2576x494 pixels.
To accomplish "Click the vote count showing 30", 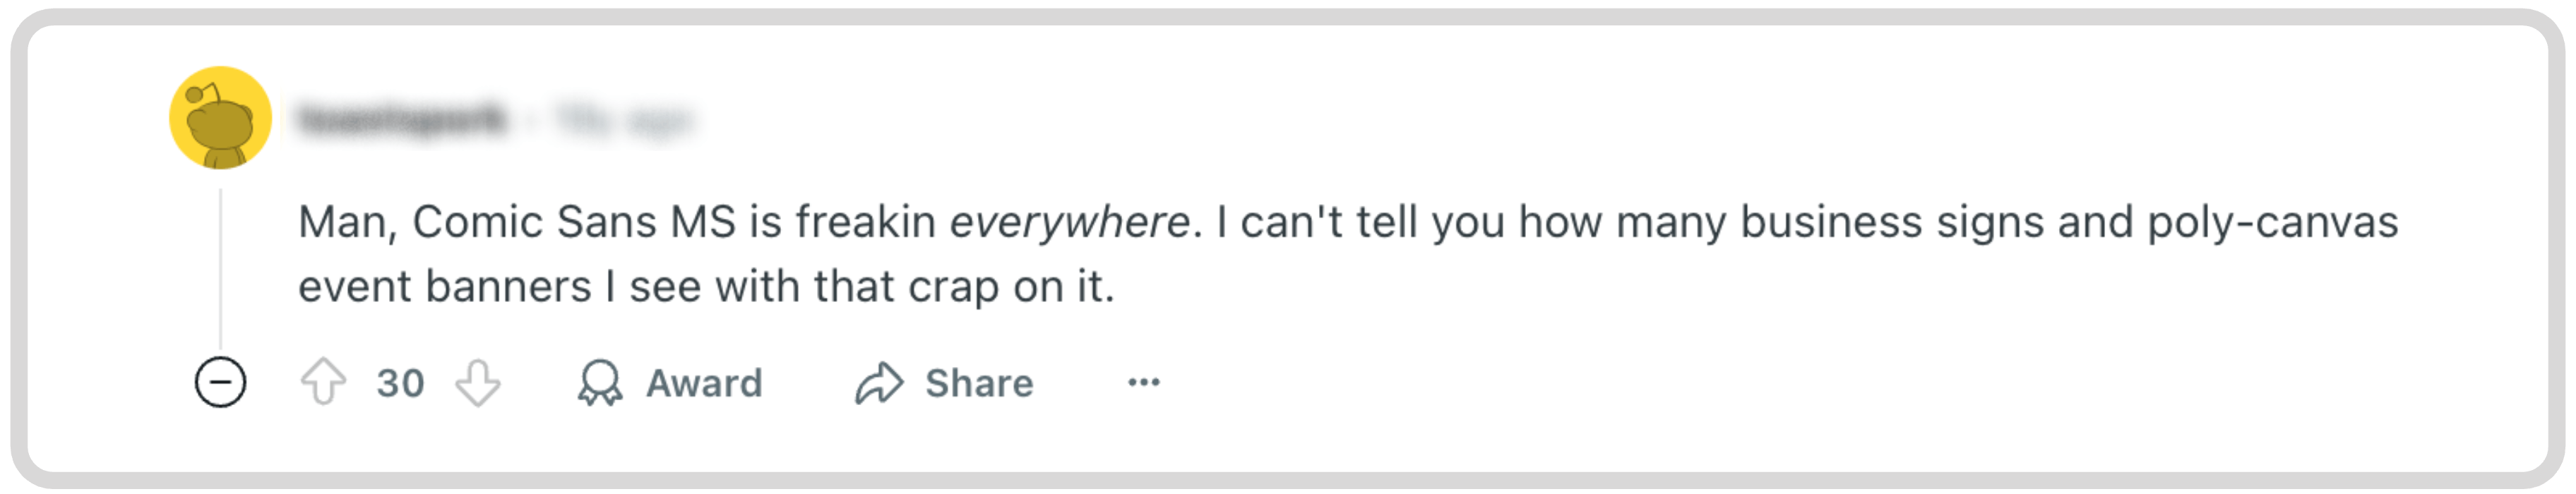I will (400, 383).
